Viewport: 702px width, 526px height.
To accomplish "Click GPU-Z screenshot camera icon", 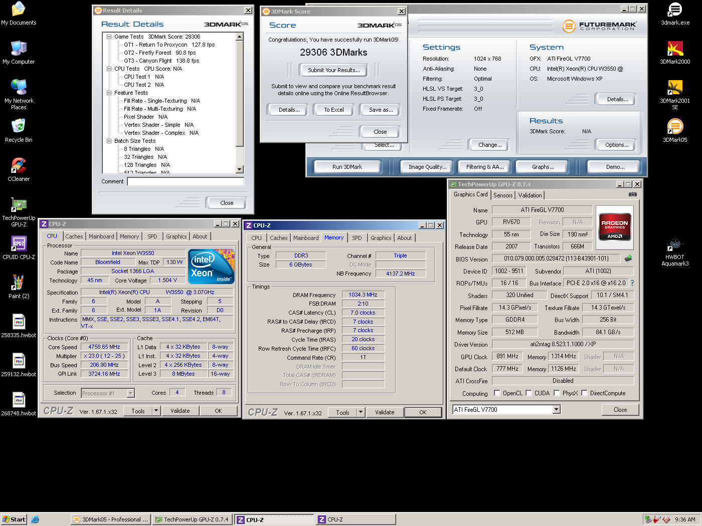I will click(633, 194).
